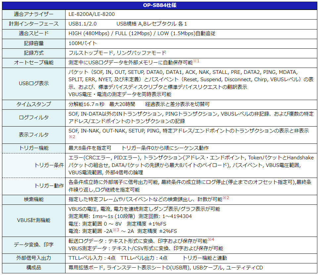The height and width of the screenshot is (275, 320).
Task: Select the 計測インターフェース label cell
Action: 34,24
